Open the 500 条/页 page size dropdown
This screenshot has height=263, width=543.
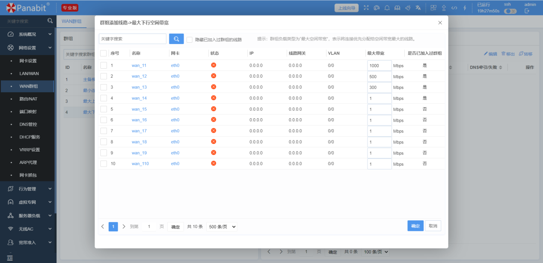pos(222,227)
